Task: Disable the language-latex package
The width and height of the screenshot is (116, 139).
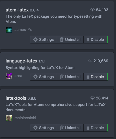Action: click(96, 77)
